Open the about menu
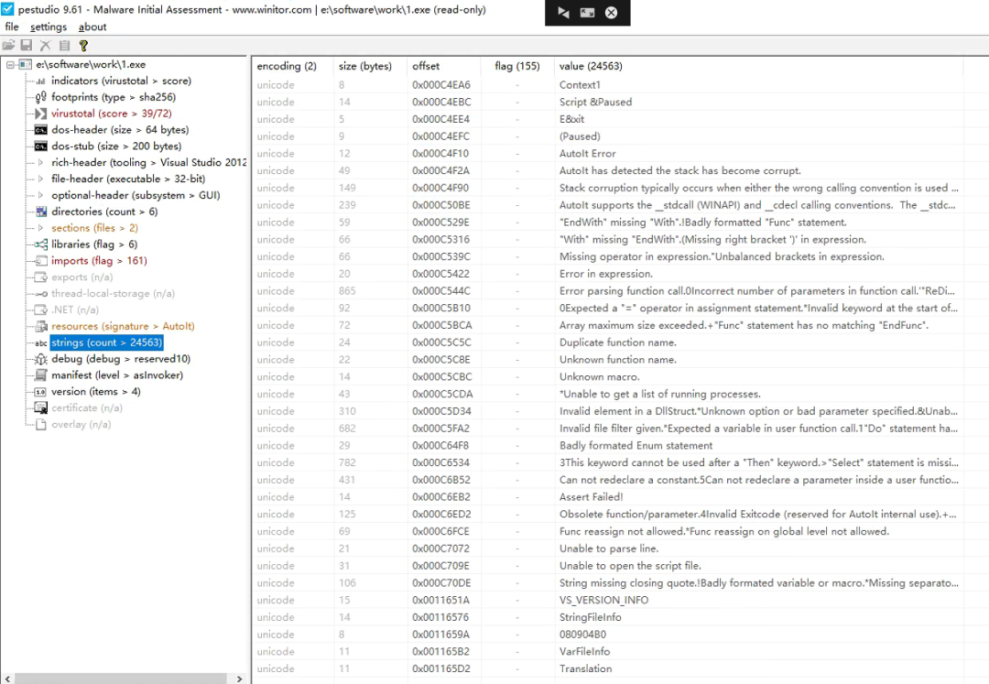The image size is (989, 684). (x=92, y=27)
